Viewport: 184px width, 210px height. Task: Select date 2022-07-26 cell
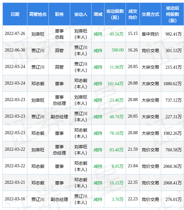pos(15,33)
